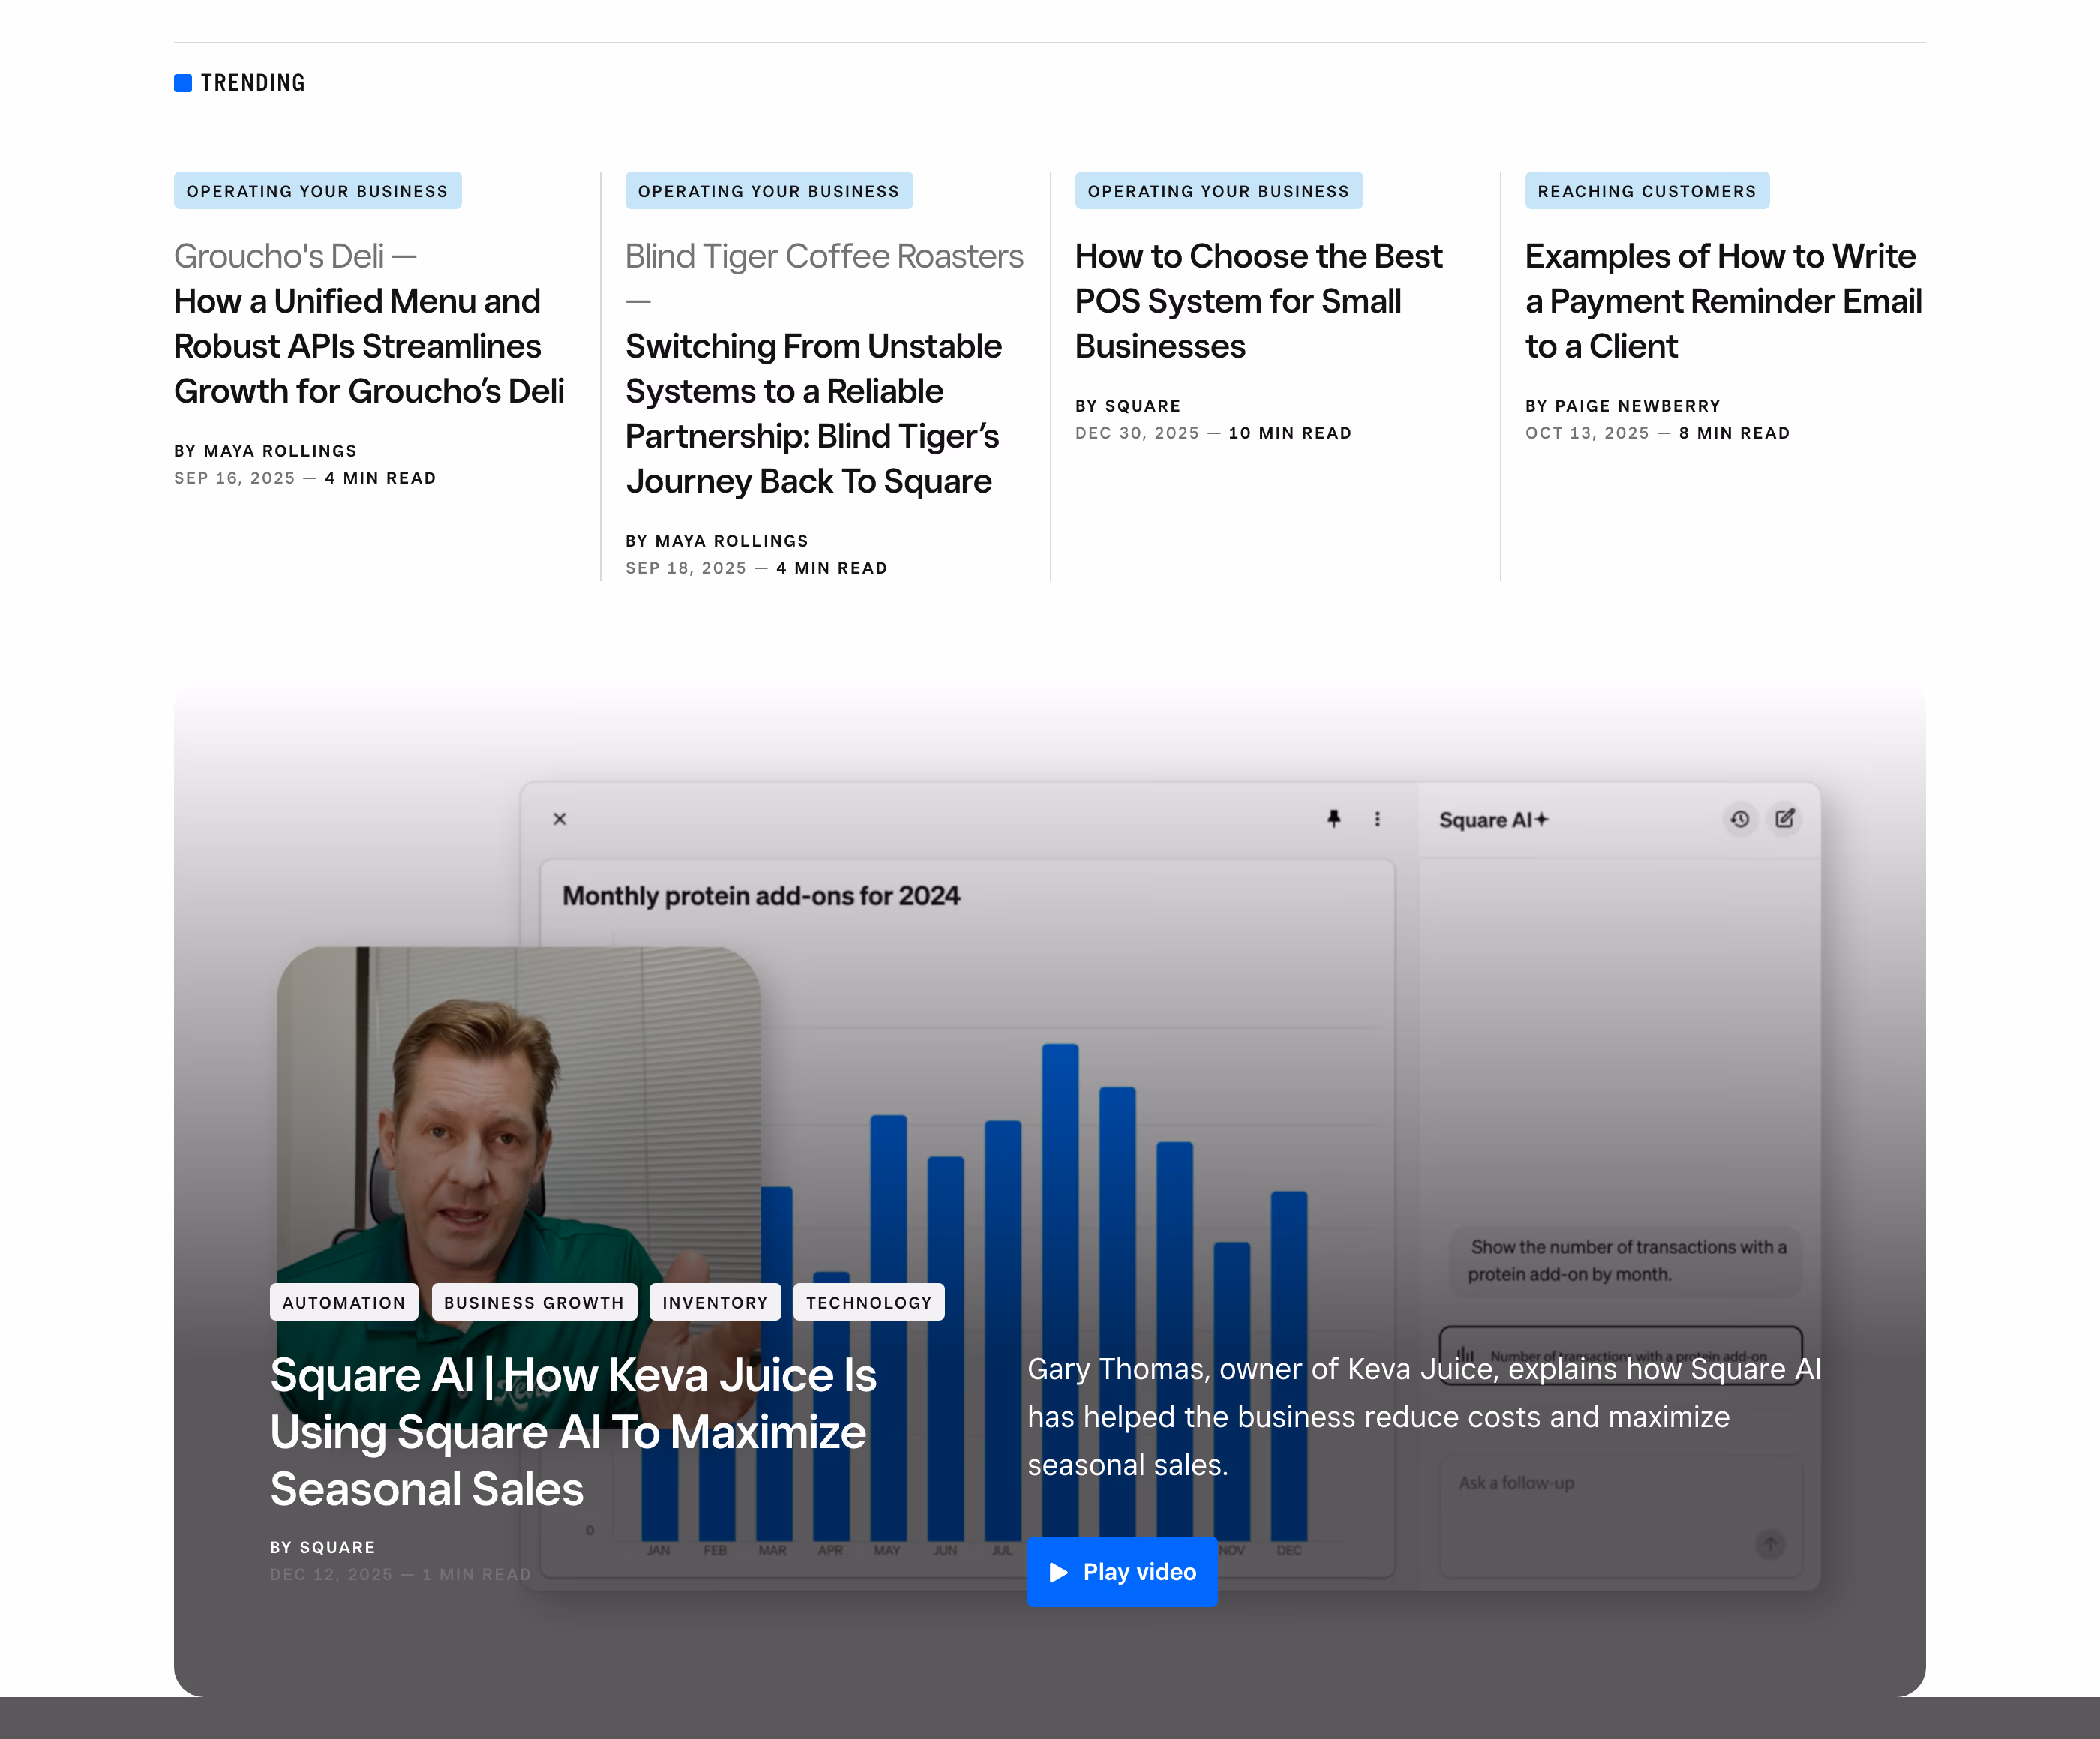2100x1739 pixels.
Task: Click the 8 min read label
Action: coord(1734,433)
